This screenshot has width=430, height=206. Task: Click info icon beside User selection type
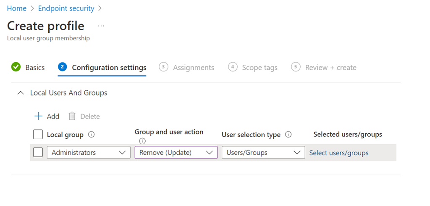click(x=288, y=135)
